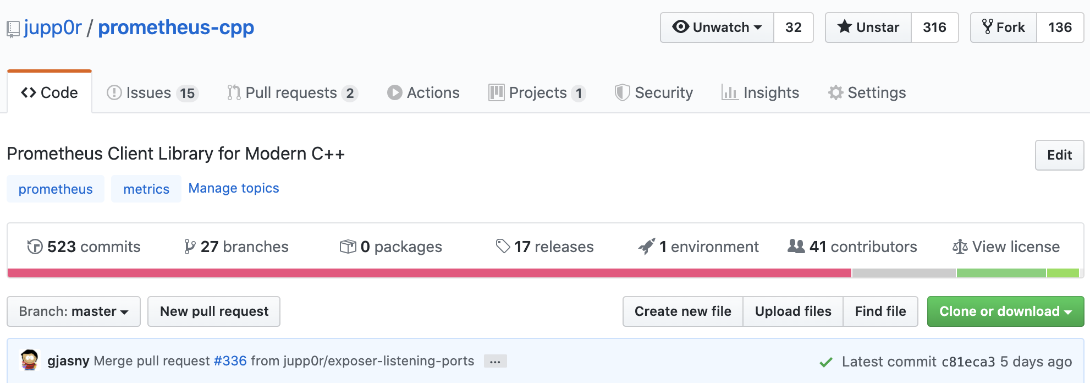Go to the Actions tab
Viewport: 1090px width, 383px height.
(x=423, y=92)
